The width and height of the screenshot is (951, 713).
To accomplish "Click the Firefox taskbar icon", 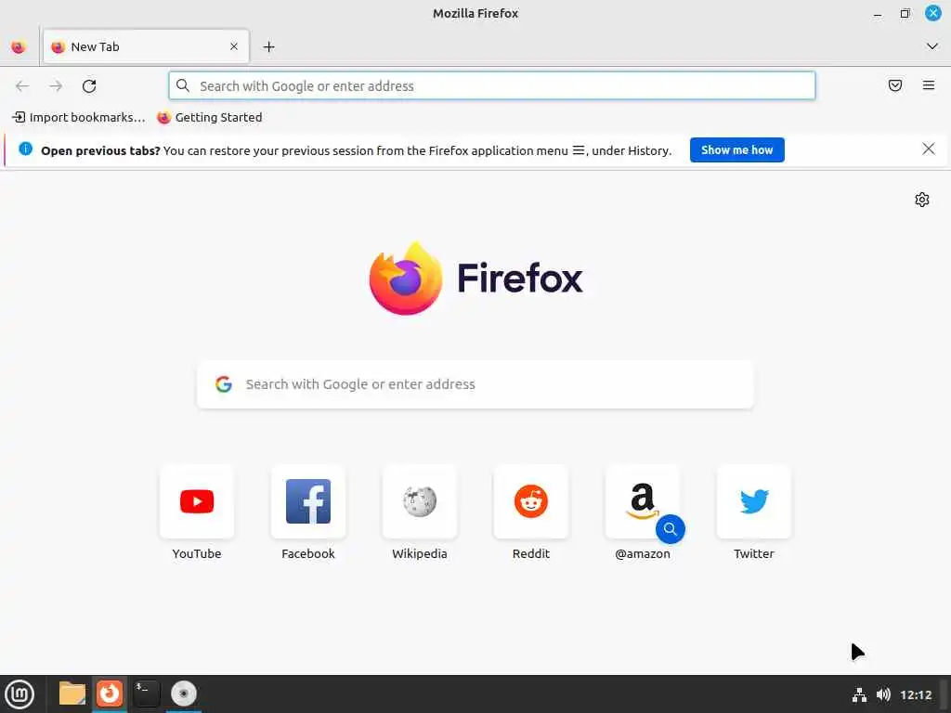I will coord(110,694).
